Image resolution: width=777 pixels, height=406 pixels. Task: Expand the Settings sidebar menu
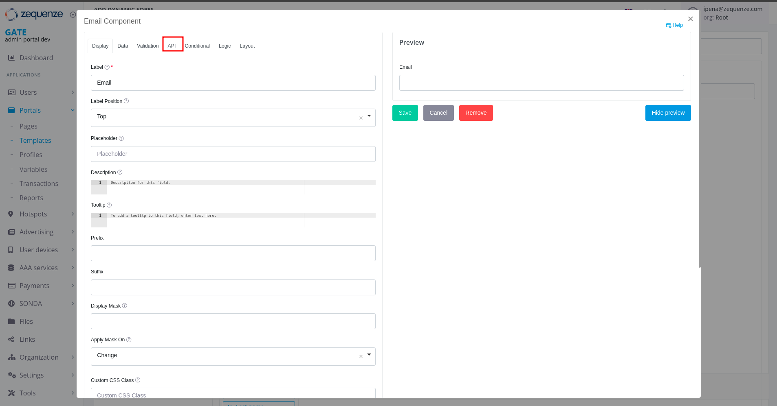click(x=73, y=375)
